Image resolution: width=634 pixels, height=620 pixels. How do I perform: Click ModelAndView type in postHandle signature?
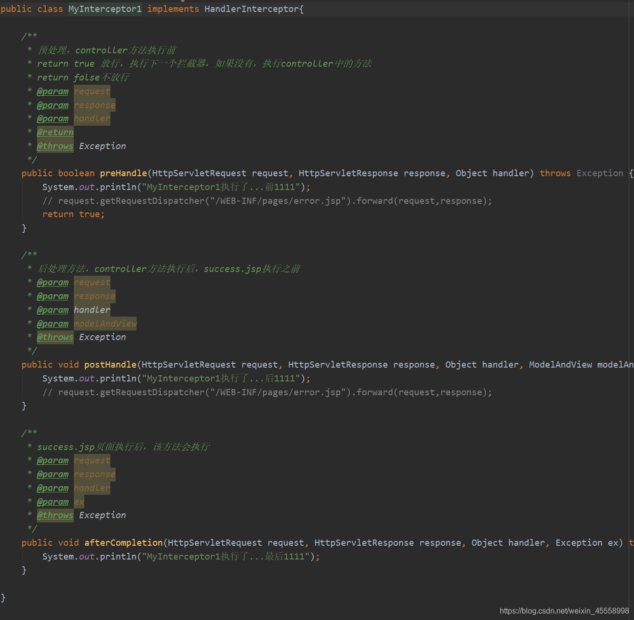561,365
